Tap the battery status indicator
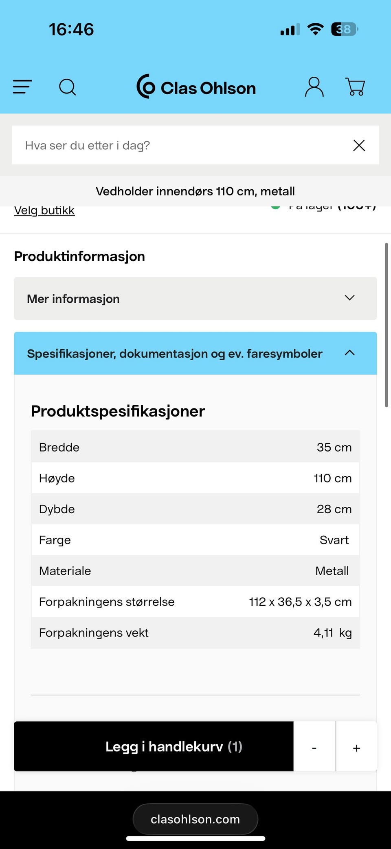This screenshot has height=849, width=391. (x=344, y=29)
